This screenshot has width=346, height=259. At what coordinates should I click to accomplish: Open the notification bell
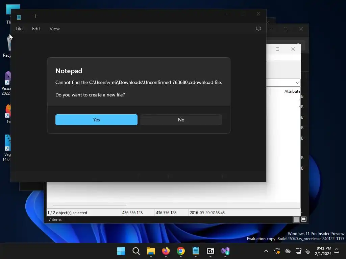[x=337, y=251]
